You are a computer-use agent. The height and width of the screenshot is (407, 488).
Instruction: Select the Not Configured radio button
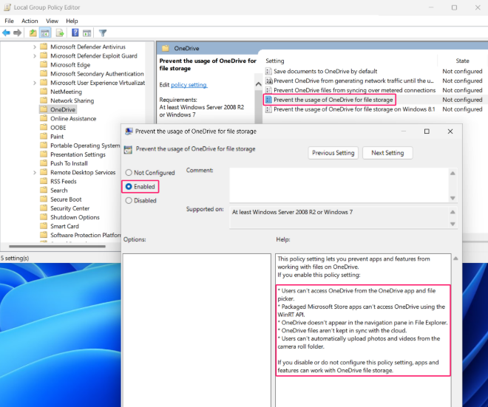[x=129, y=173]
